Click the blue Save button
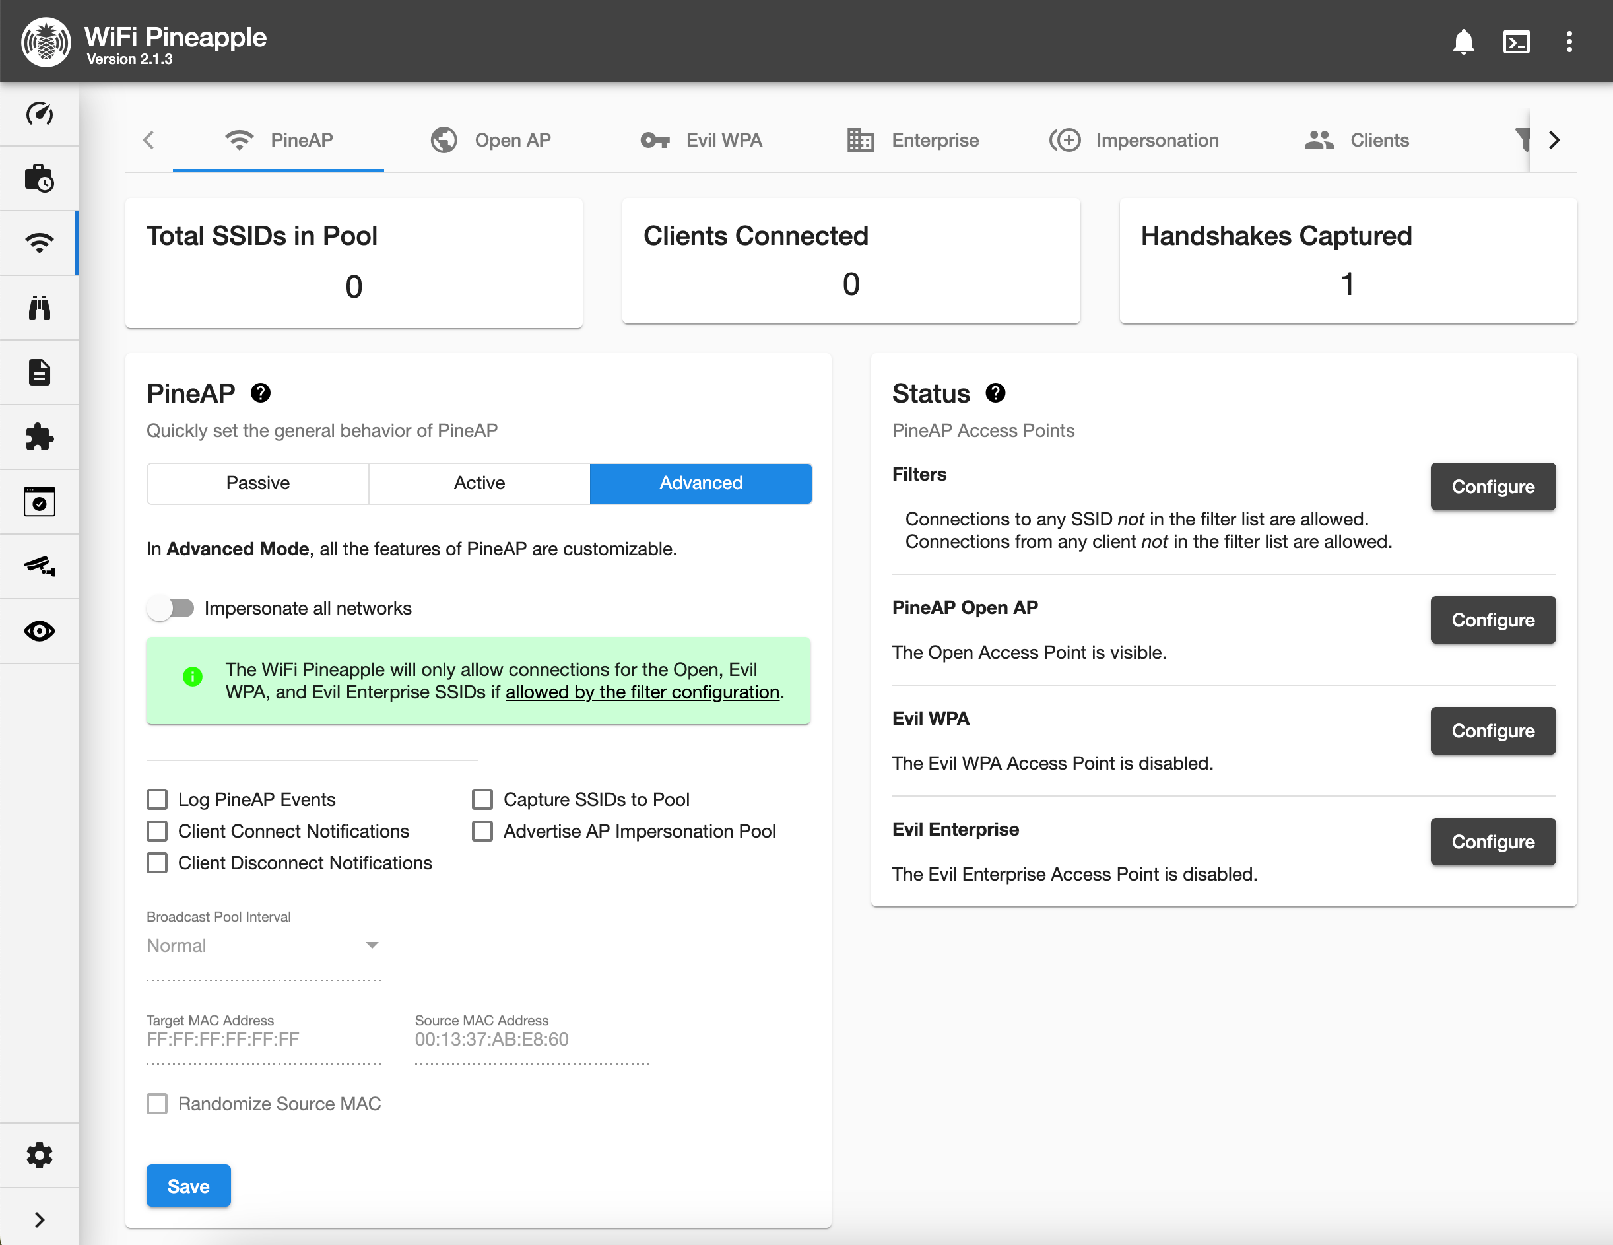 click(188, 1186)
